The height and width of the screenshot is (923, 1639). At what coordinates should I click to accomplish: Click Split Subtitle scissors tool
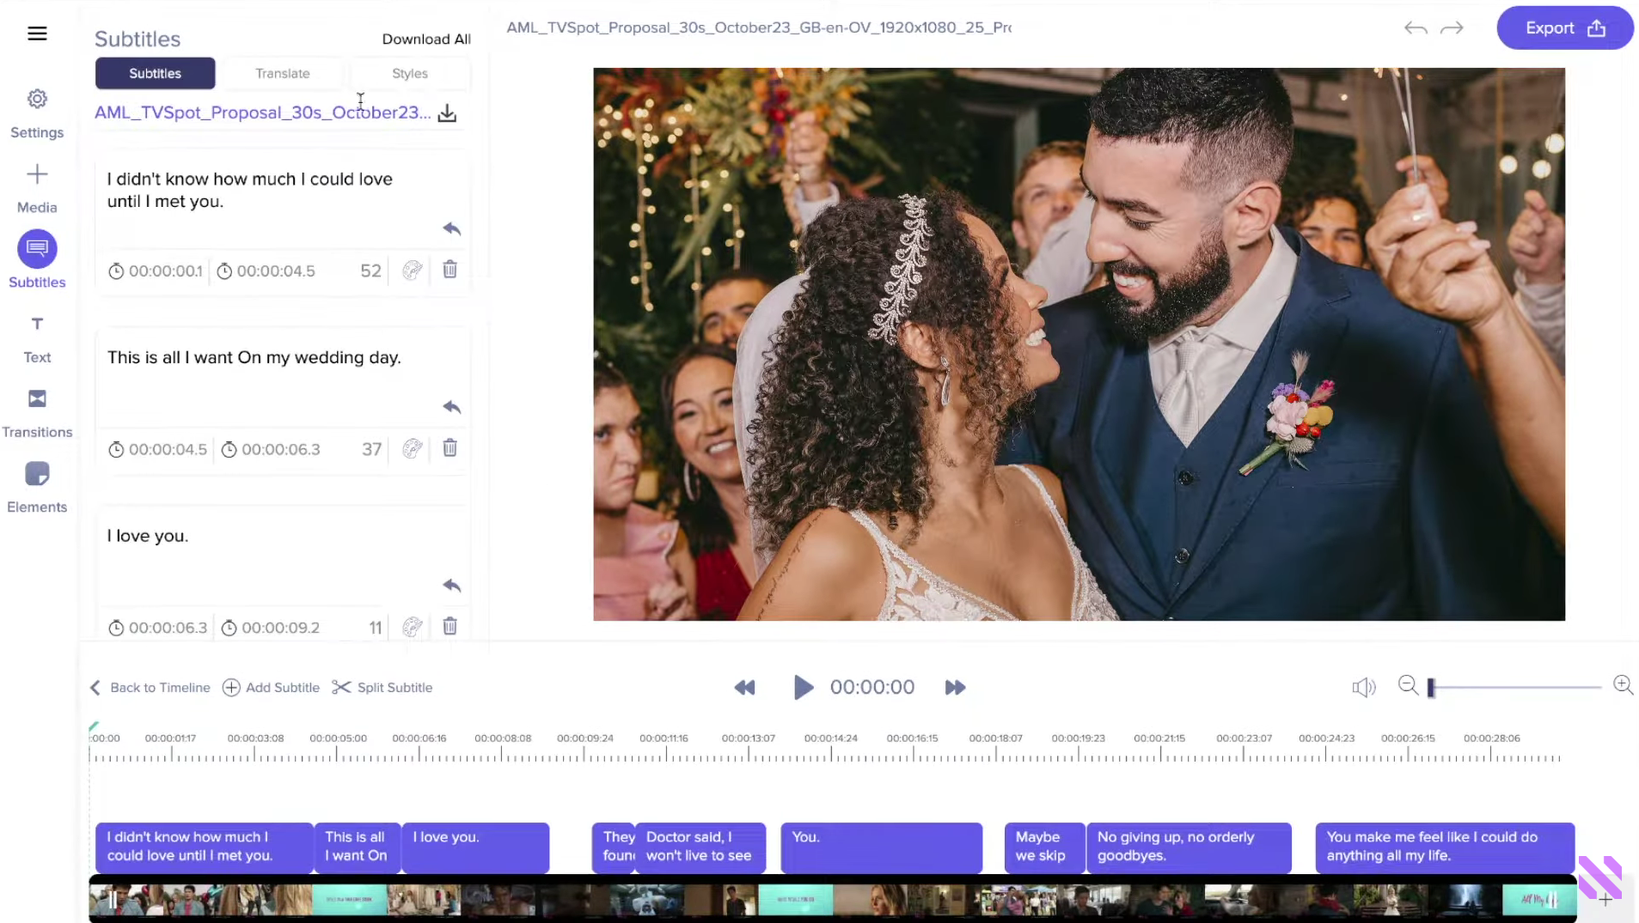382,688
